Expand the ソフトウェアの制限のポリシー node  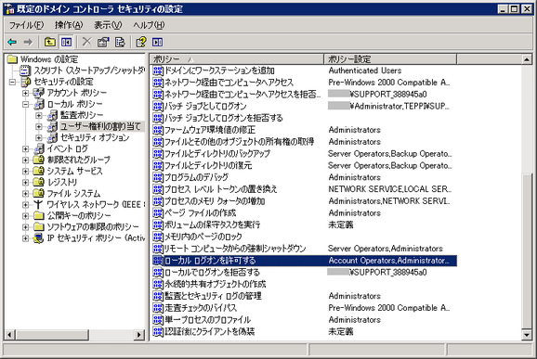[25, 227]
